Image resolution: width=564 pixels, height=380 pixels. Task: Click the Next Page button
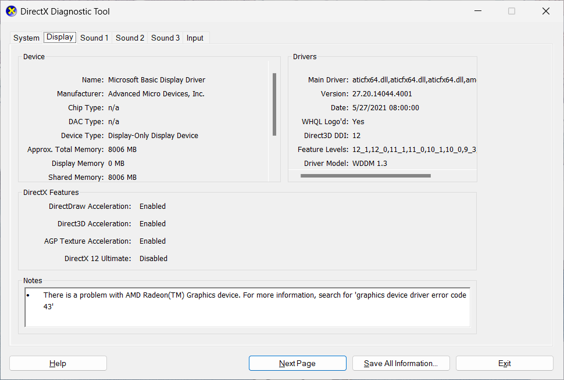pyautogui.click(x=298, y=363)
